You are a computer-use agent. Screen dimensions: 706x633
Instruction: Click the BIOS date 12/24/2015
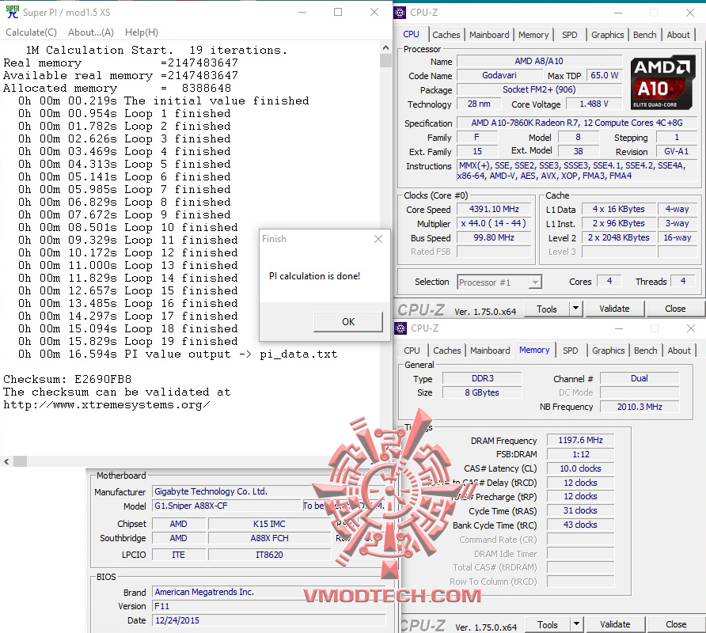pyautogui.click(x=269, y=621)
